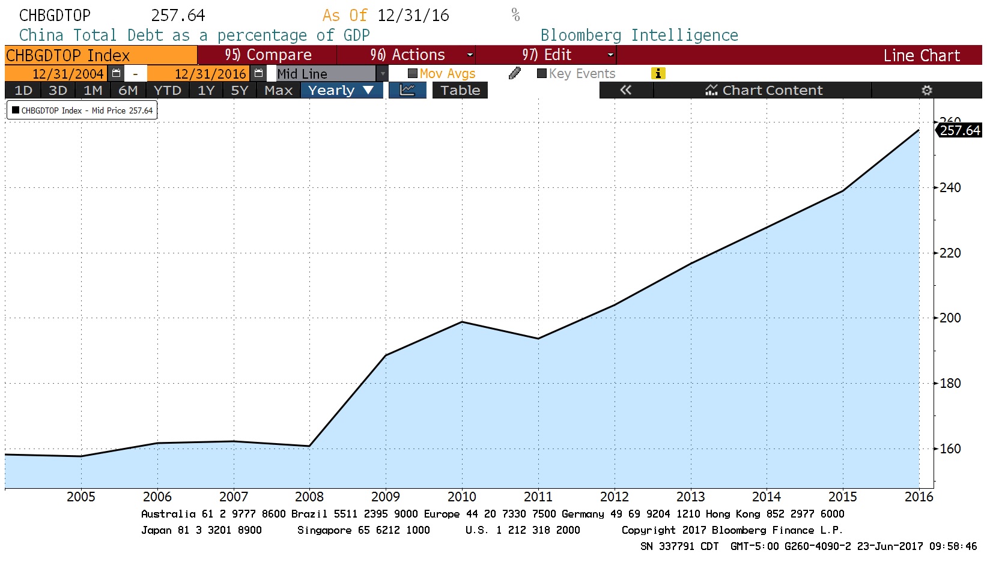Select the 5Y time range tab
The width and height of the screenshot is (987, 565).
coord(239,90)
